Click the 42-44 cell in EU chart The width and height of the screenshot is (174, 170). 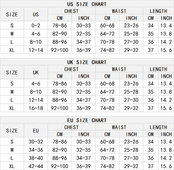[36, 166]
